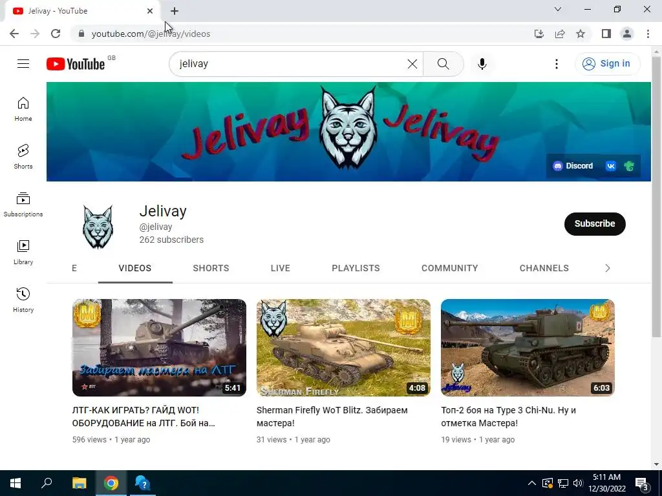Open the YouTube hamburger guide menu
This screenshot has width=662, height=496.
[x=23, y=64]
